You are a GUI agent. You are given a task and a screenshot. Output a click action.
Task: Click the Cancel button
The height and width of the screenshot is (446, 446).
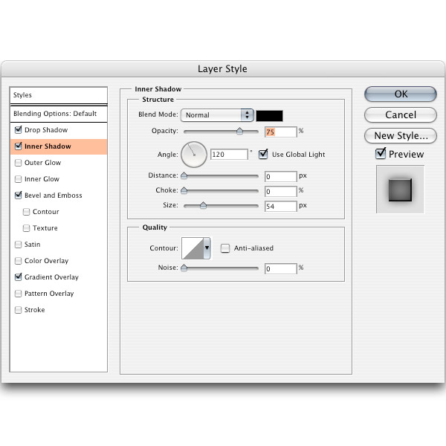tap(401, 115)
